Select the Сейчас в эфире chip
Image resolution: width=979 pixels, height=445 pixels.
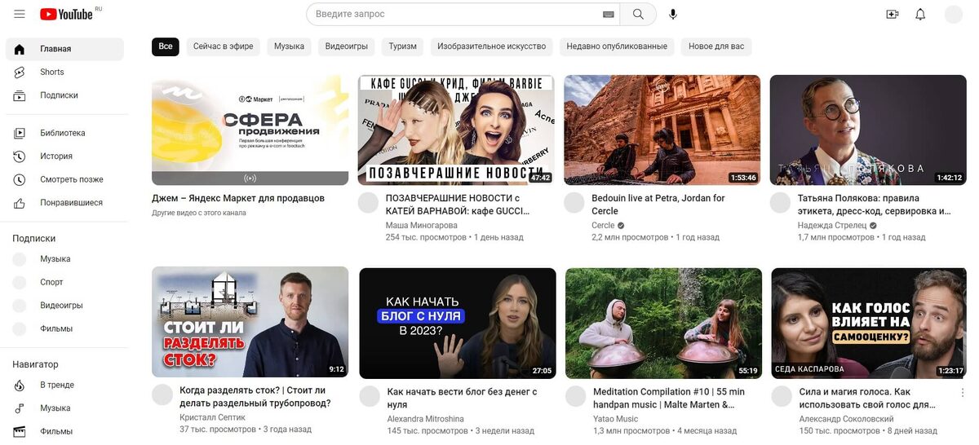pos(224,46)
